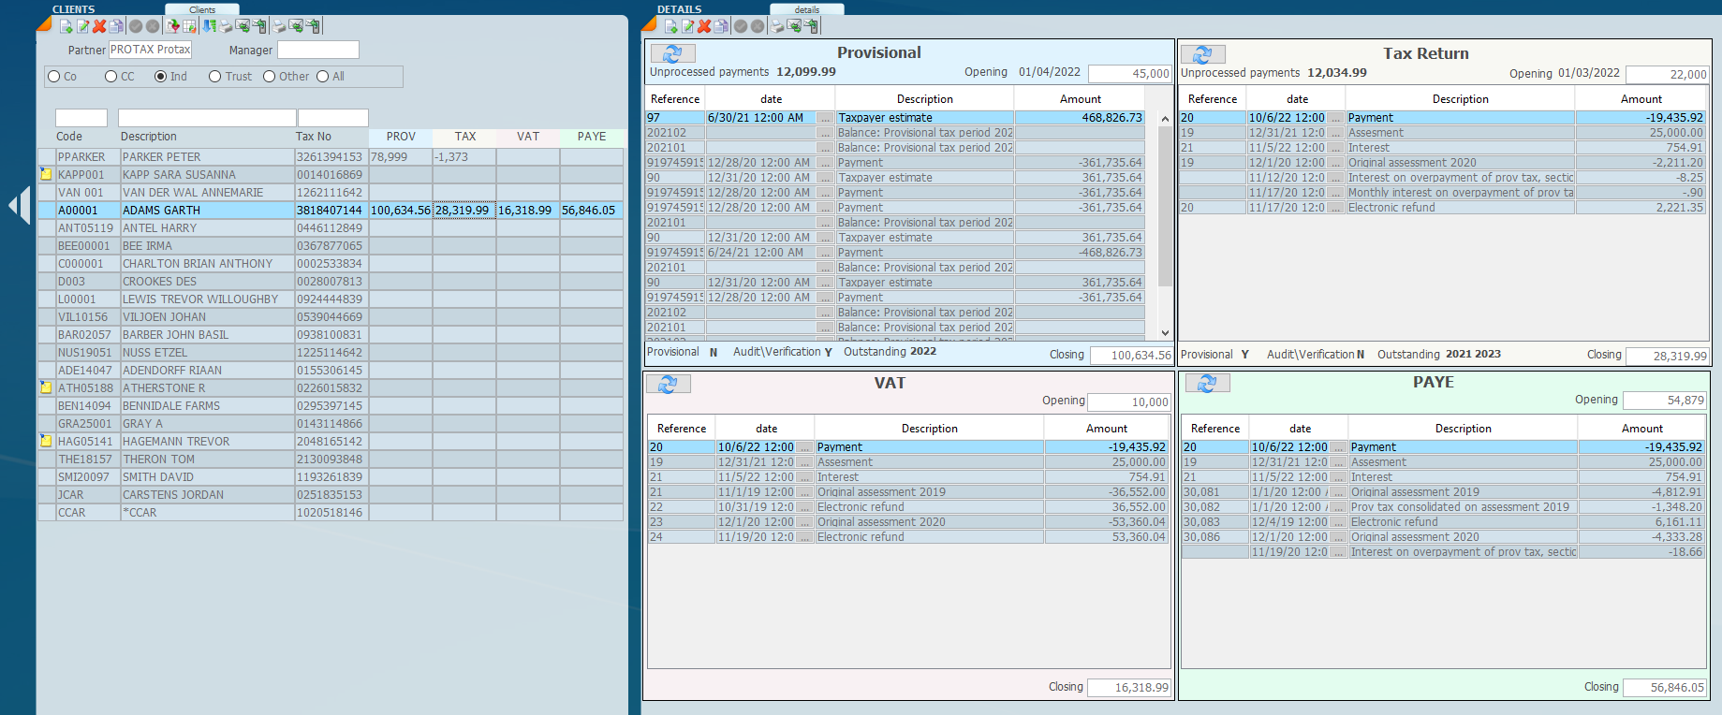Open date picker on first Tax Return Payment row

click(1336, 118)
